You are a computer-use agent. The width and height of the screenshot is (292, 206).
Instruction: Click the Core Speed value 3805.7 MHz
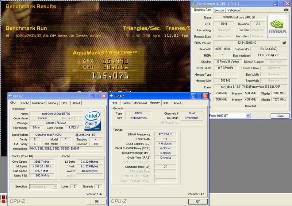[x=42, y=162]
